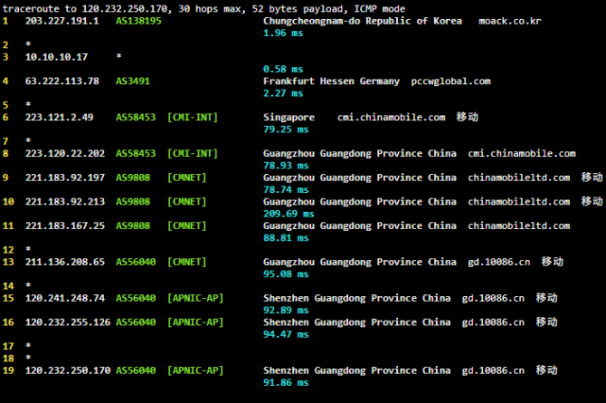This screenshot has height=403, width=606.
Task: Select the AS138195 number in hop 1
Action: tap(138, 21)
